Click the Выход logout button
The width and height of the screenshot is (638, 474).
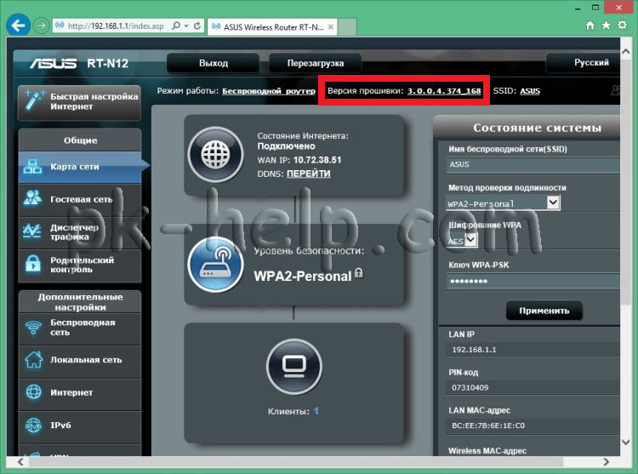214,63
